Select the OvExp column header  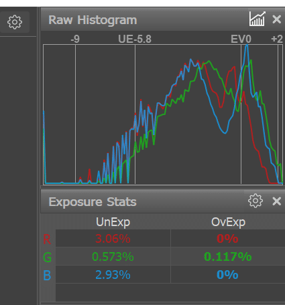pos(228,222)
